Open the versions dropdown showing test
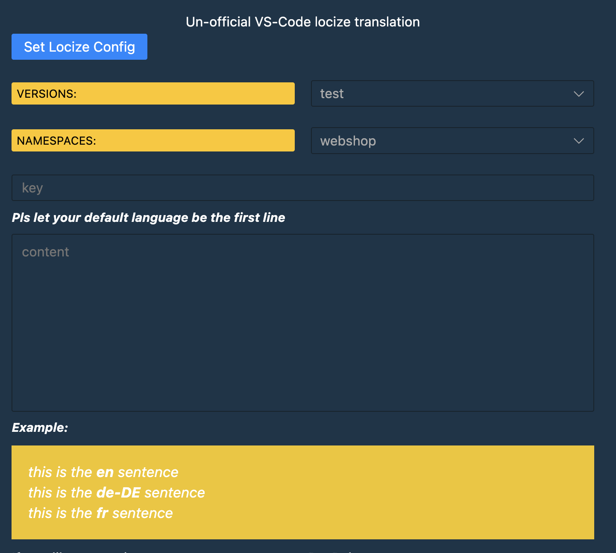 pyautogui.click(x=452, y=93)
